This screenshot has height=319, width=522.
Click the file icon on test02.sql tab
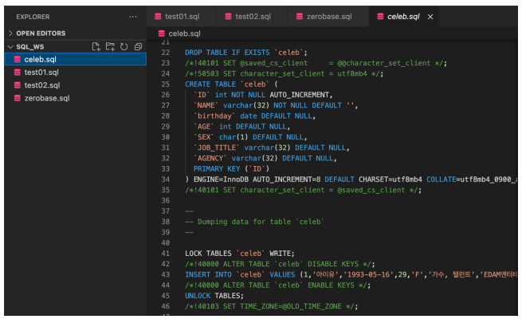point(229,16)
